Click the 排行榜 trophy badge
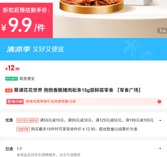167x157 pixels. pyautogui.click(x=15, y=102)
